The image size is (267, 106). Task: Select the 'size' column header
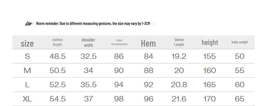coord(27,43)
